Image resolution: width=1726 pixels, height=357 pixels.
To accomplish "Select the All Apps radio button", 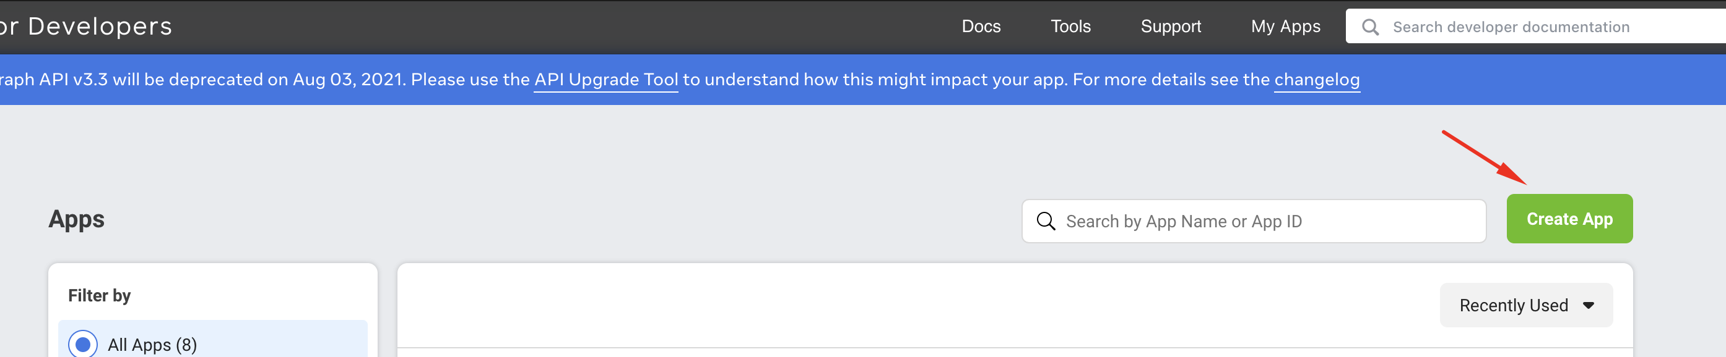I will tap(83, 344).
